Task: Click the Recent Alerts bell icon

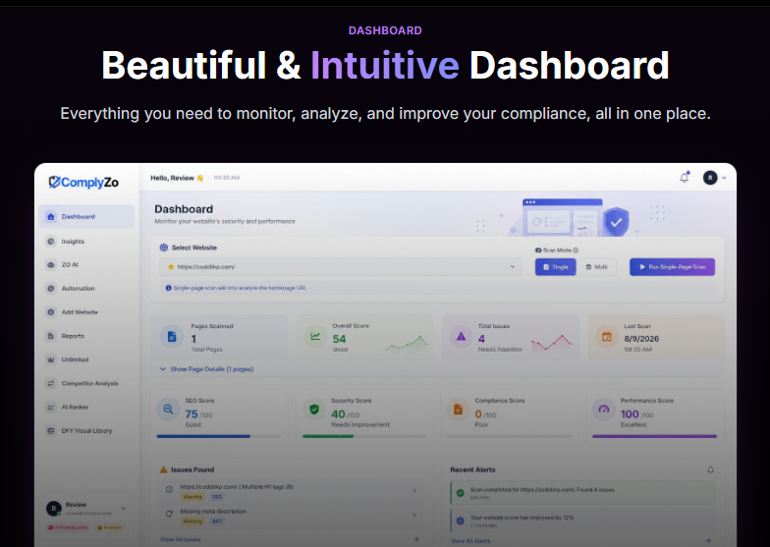Action: 710,469
